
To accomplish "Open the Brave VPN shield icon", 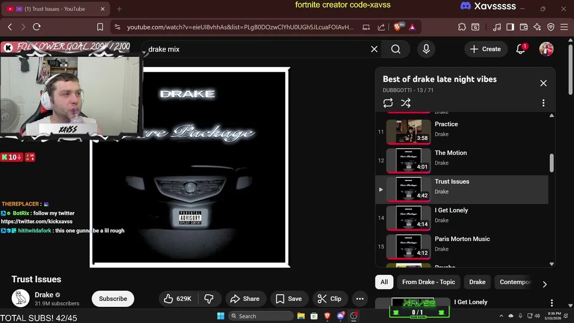I will click(551, 27).
